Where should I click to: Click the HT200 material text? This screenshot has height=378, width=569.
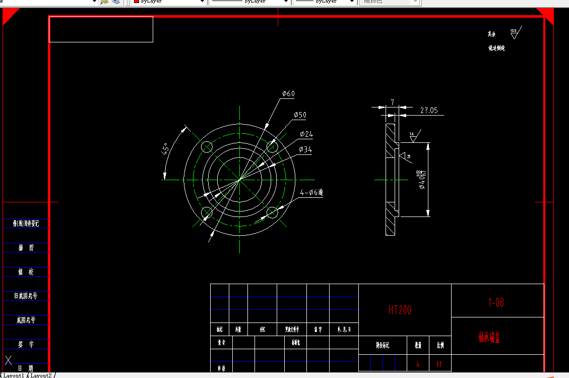pyautogui.click(x=400, y=310)
